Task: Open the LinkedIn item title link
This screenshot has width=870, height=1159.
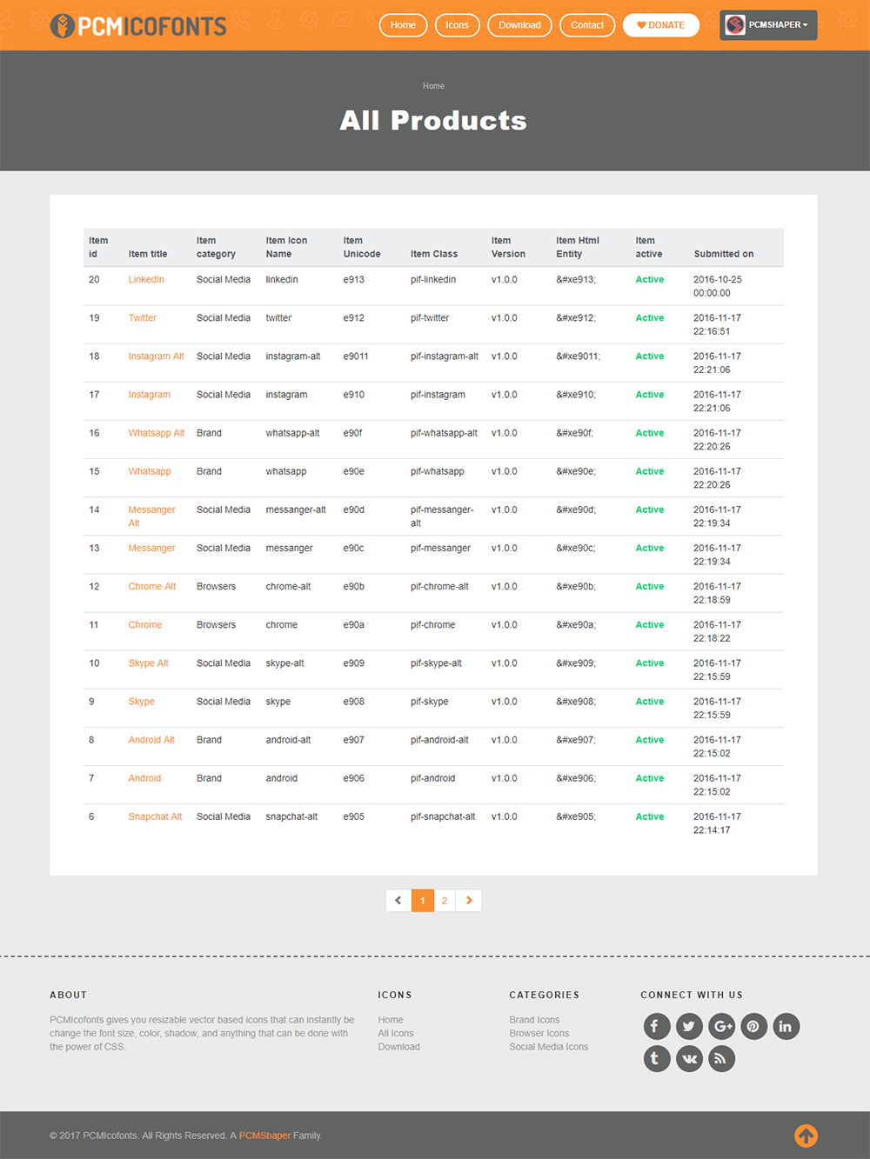Action: click(x=146, y=279)
